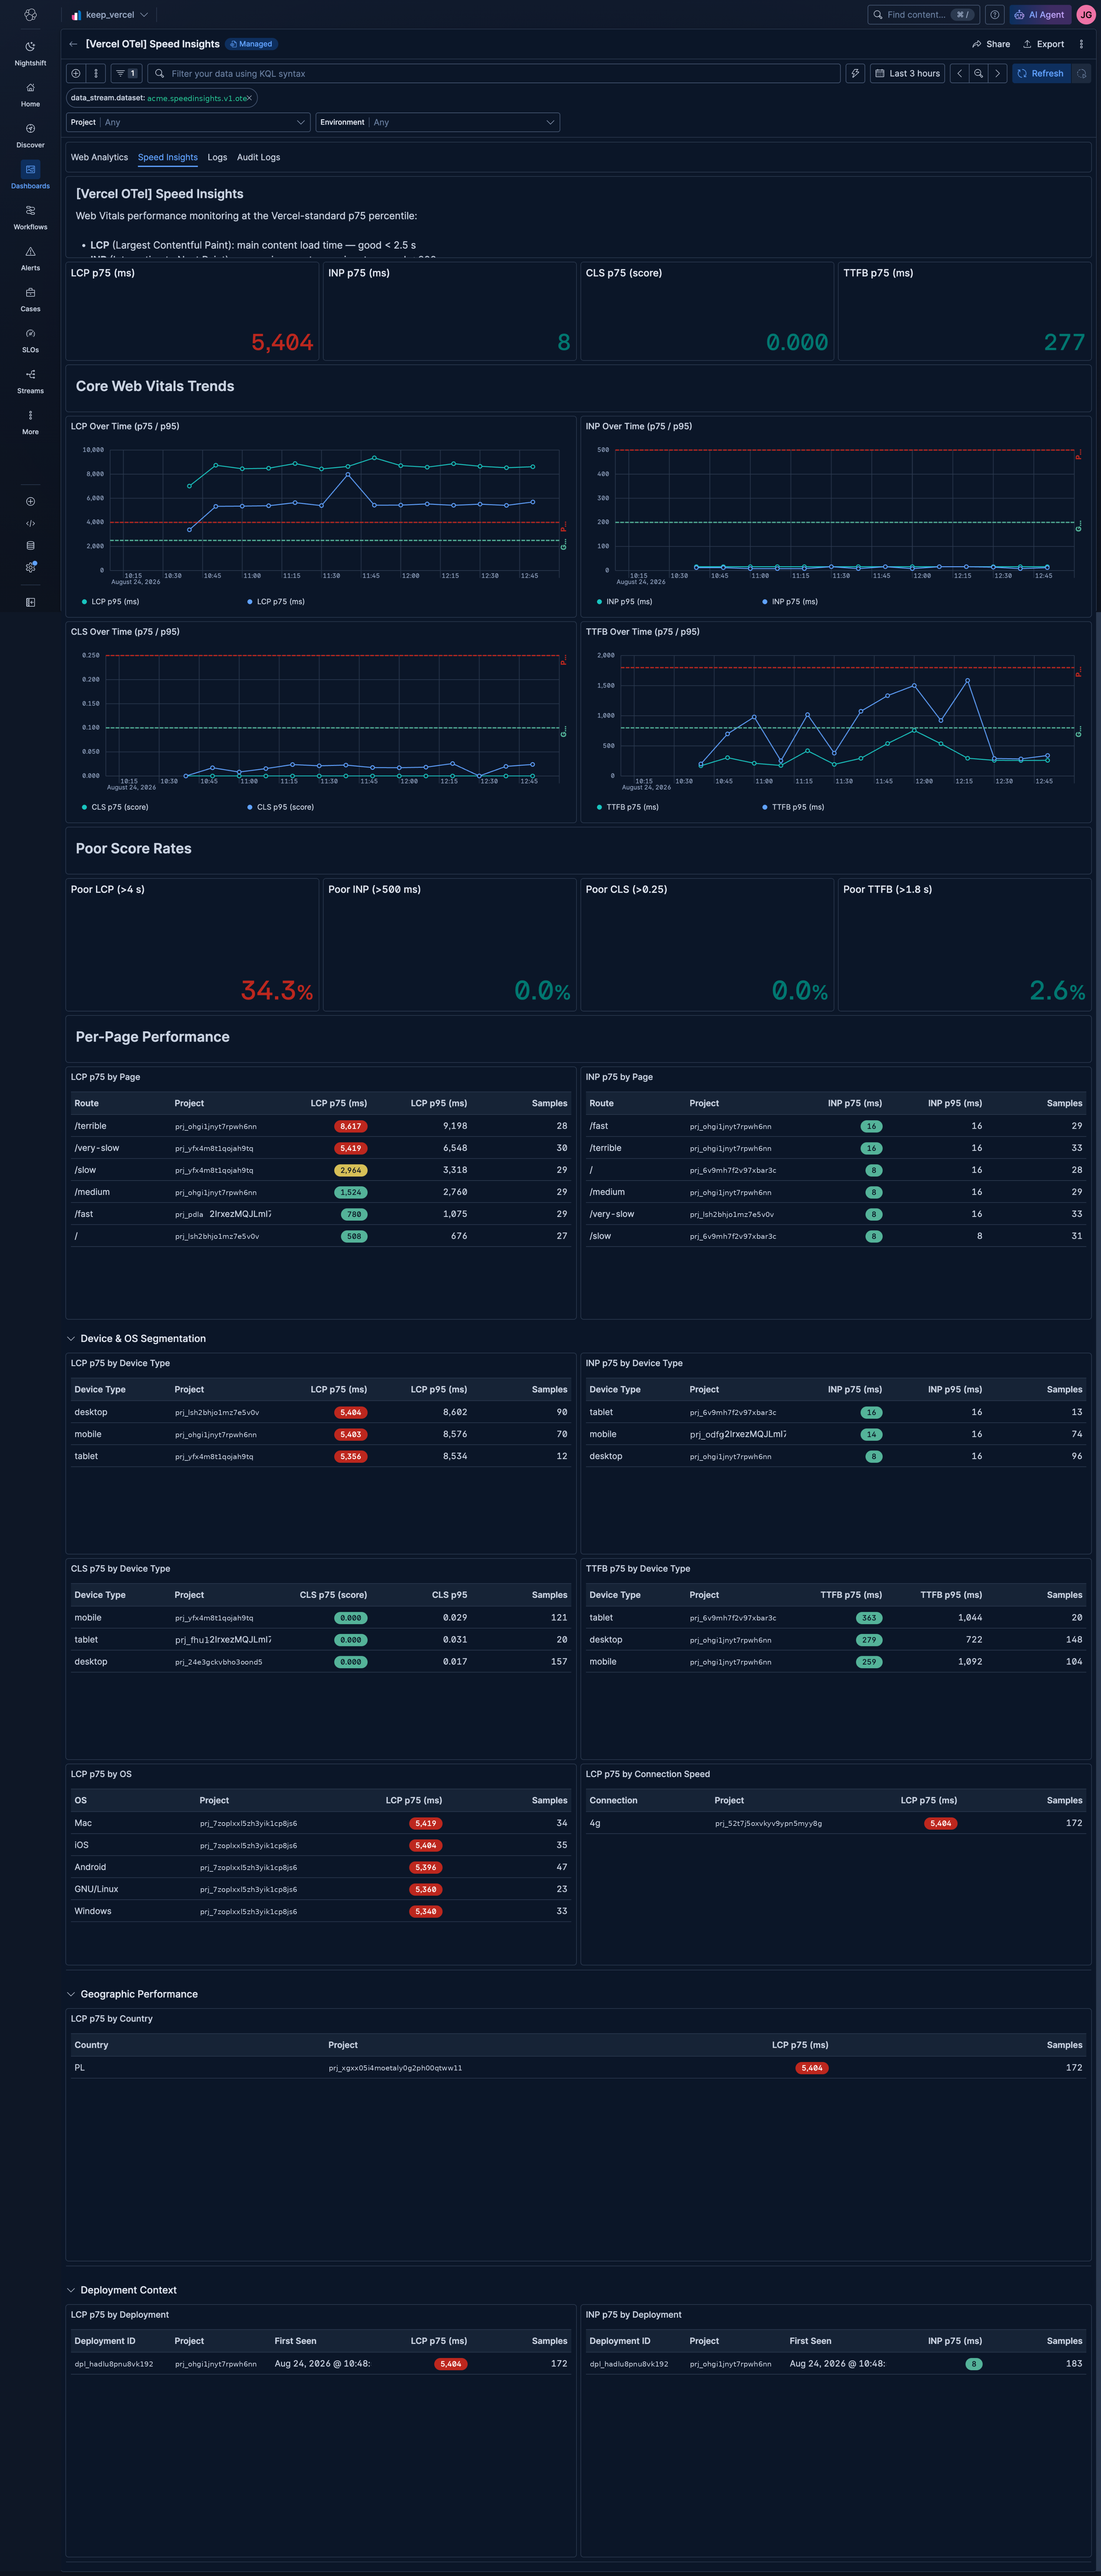This screenshot has height=2576, width=1101.
Task: Focus the KQL filter input
Action: tap(494, 73)
